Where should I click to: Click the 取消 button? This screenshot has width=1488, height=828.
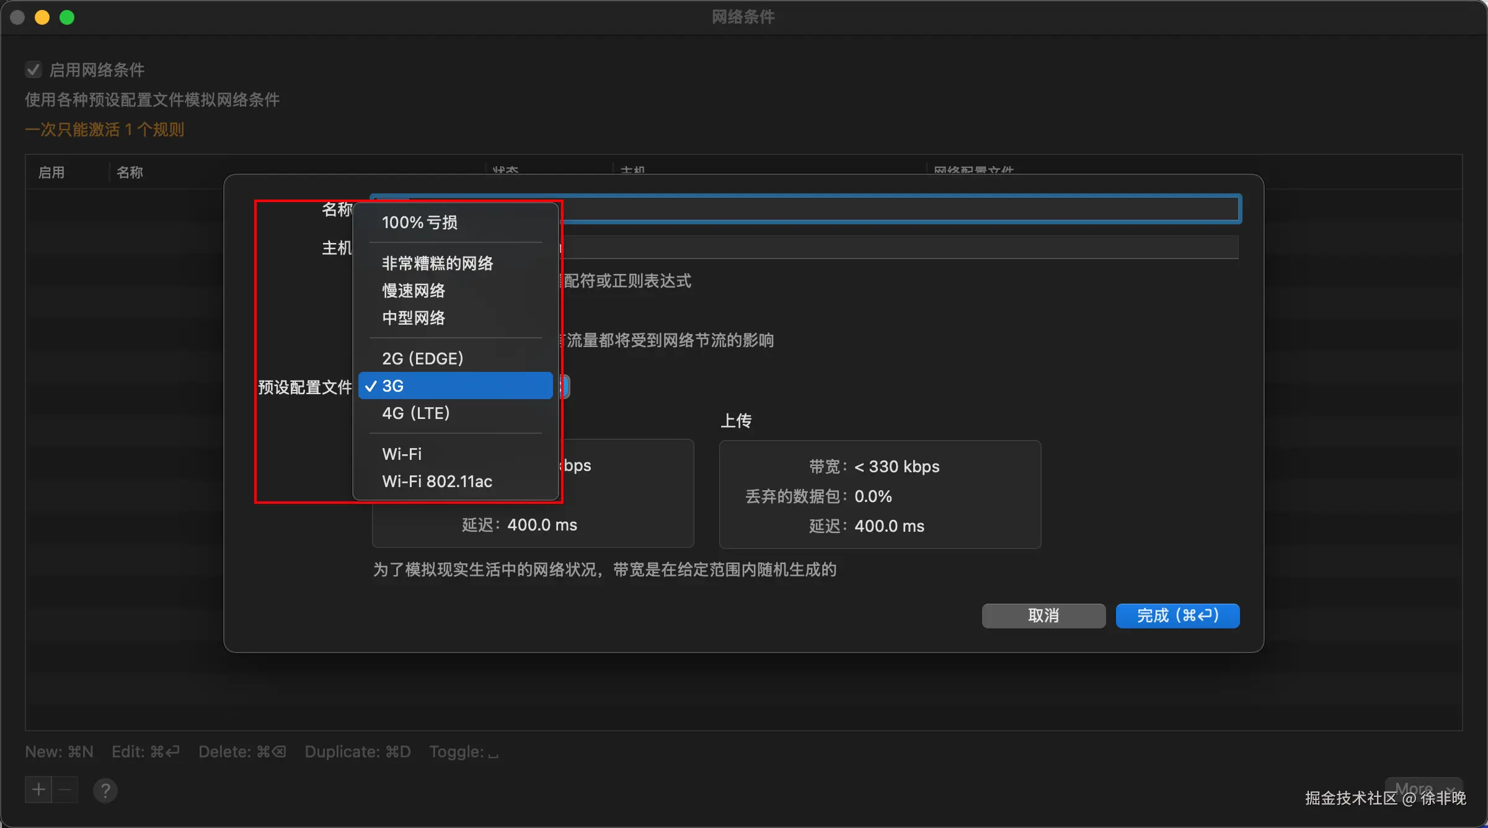point(1043,615)
